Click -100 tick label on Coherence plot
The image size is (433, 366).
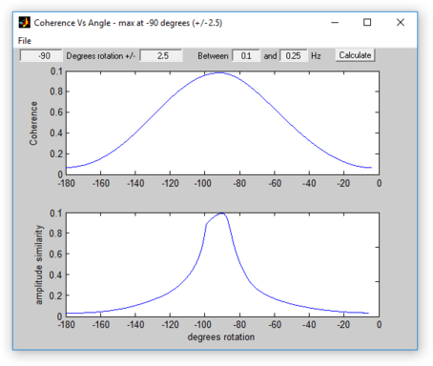[202, 184]
